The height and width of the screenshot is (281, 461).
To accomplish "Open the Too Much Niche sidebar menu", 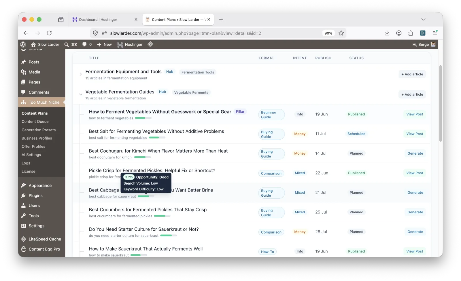I will click(41, 102).
